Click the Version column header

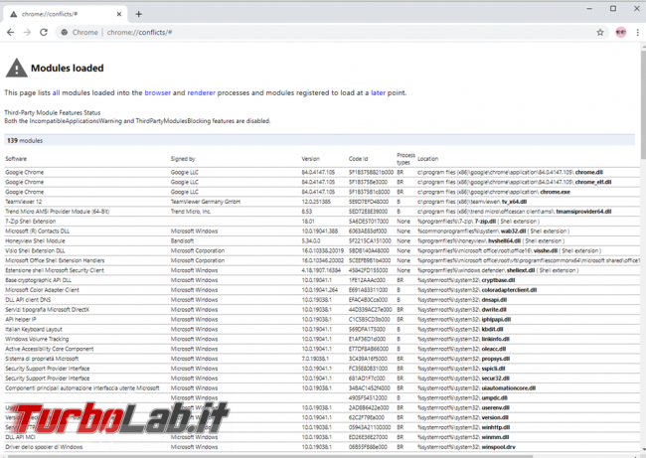(310, 159)
